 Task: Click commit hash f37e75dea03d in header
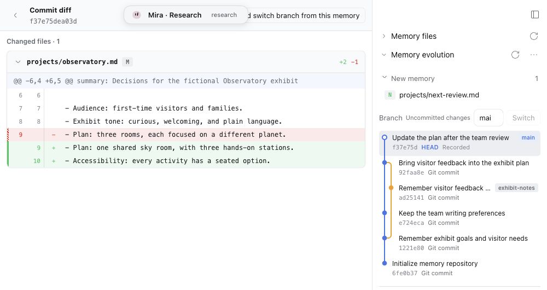53,21
